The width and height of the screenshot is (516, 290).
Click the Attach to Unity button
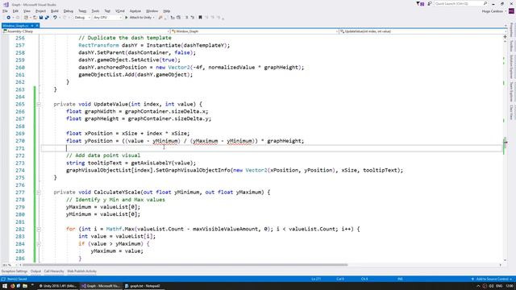pos(138,18)
